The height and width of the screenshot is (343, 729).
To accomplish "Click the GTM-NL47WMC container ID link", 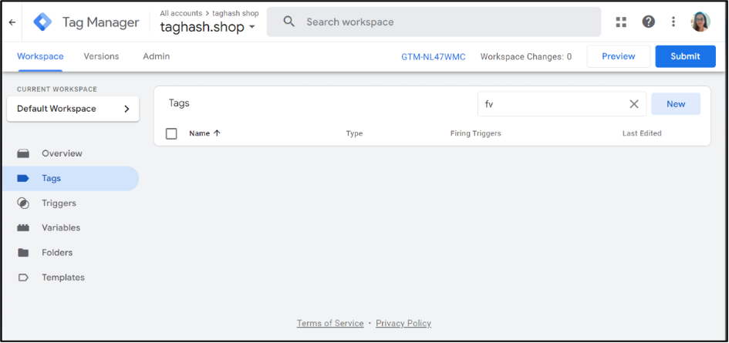I will tap(434, 57).
